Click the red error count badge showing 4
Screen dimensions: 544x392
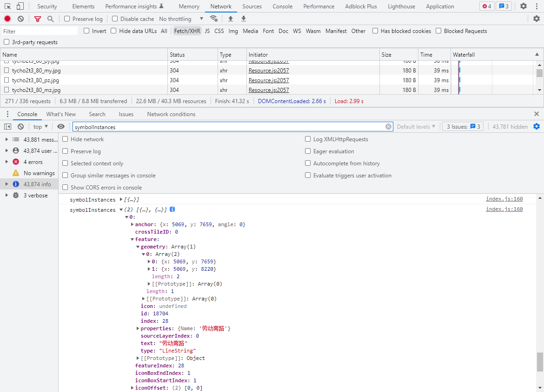[487, 6]
